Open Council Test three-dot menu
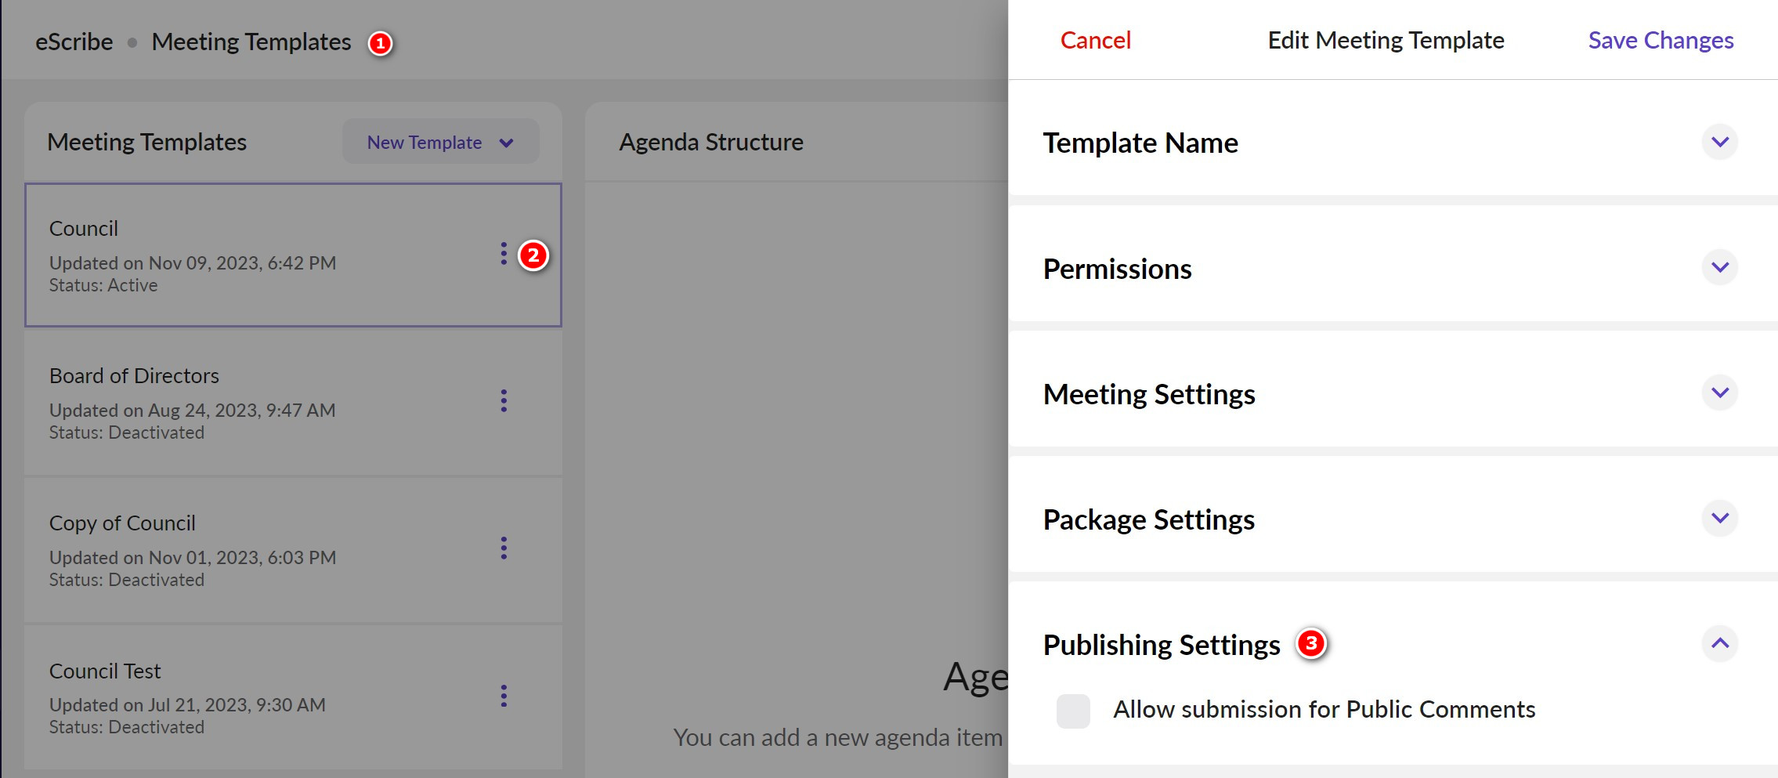The width and height of the screenshot is (1778, 778). click(504, 696)
